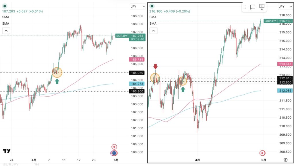Viewport: 294px width, 166px height.
Task: Toggle the market status dot on EURJPY chart
Action: coord(5,6)
